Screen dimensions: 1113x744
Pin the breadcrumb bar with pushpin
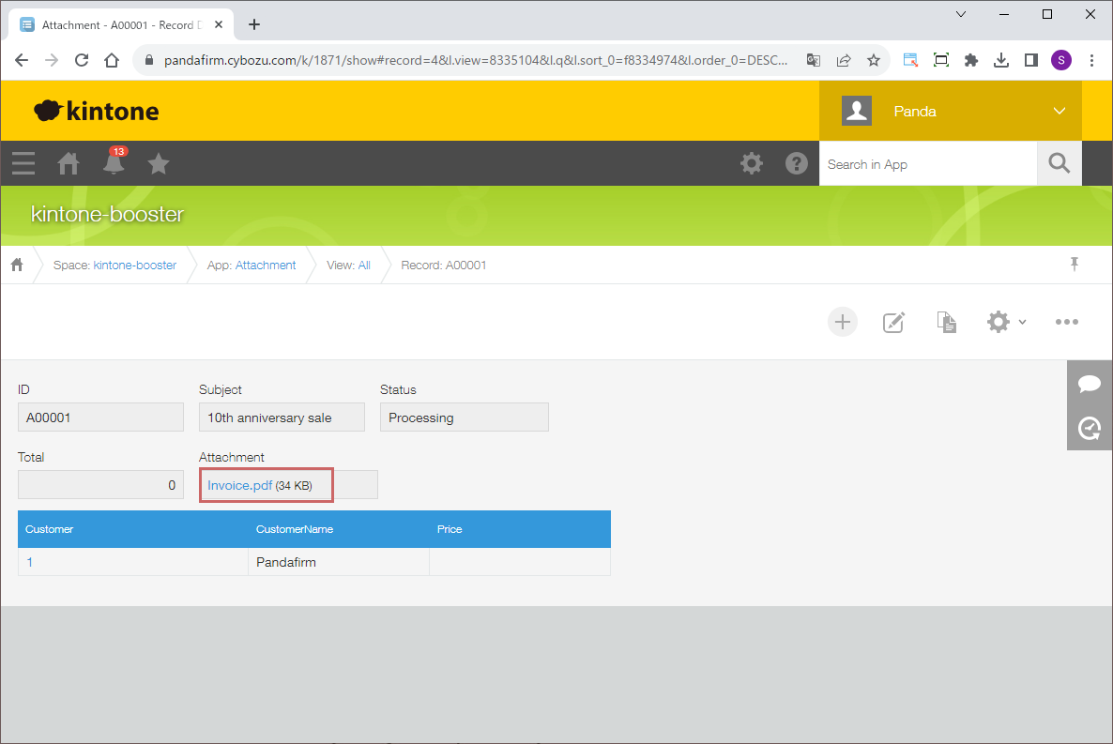(1075, 265)
